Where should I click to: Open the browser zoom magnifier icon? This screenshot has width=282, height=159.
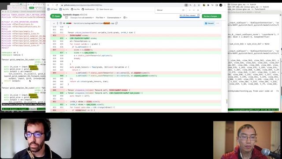(x=190, y=5)
